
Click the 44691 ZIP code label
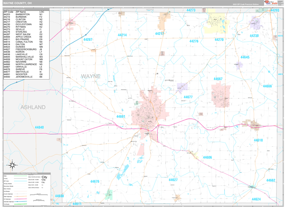coord(121,116)
